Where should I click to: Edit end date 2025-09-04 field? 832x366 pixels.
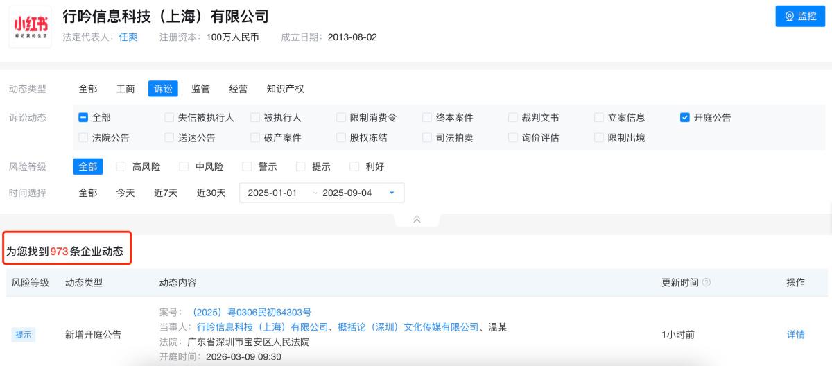[x=347, y=193]
